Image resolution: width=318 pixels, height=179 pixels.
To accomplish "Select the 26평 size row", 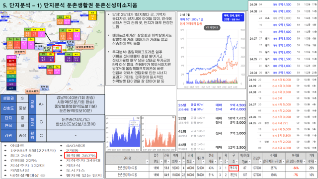I will pos(212,107).
